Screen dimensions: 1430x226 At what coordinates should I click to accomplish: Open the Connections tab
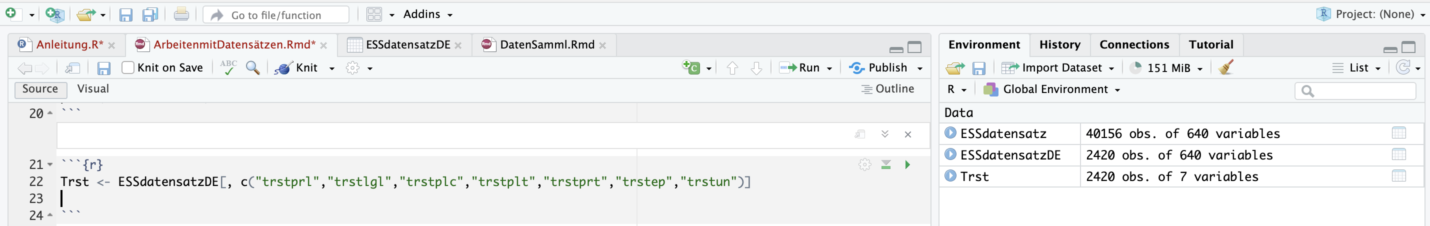tap(1134, 45)
